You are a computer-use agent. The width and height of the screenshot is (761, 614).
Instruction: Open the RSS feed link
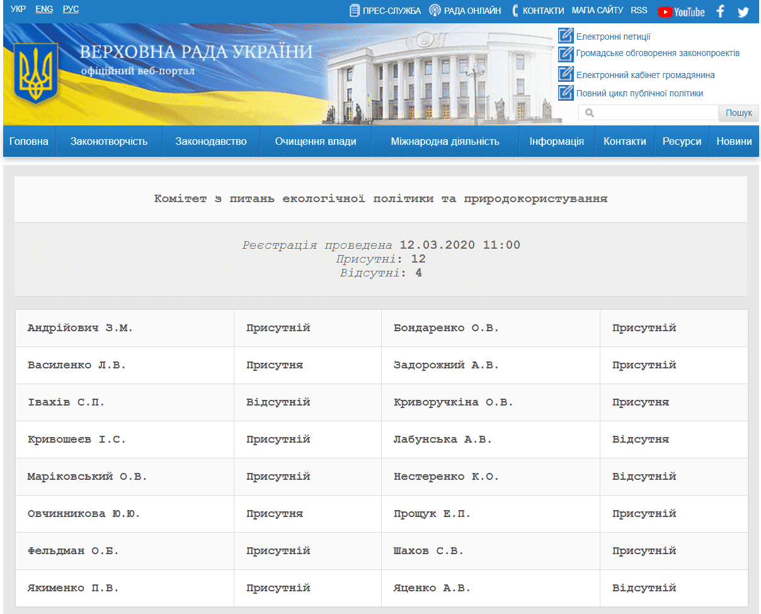[639, 10]
